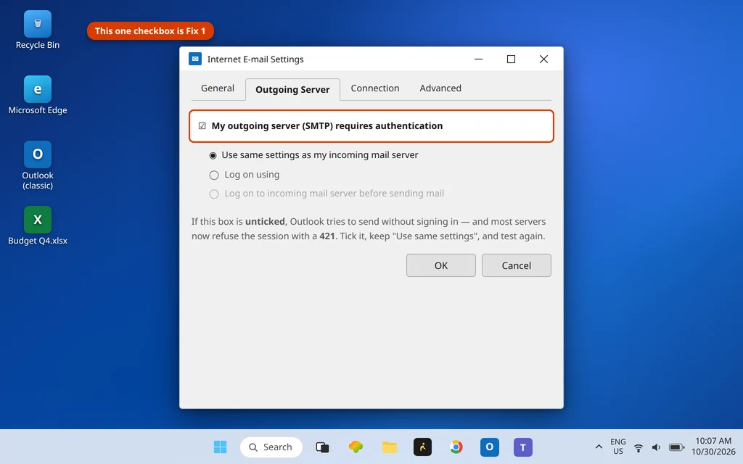
Task: Open Outlook (classic) desktop shortcut
Action: coord(38,166)
